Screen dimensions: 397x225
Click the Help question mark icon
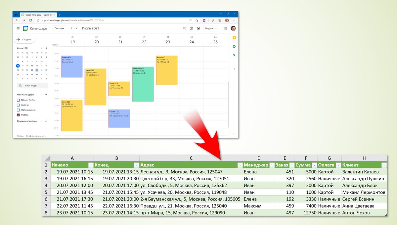pos(191,28)
